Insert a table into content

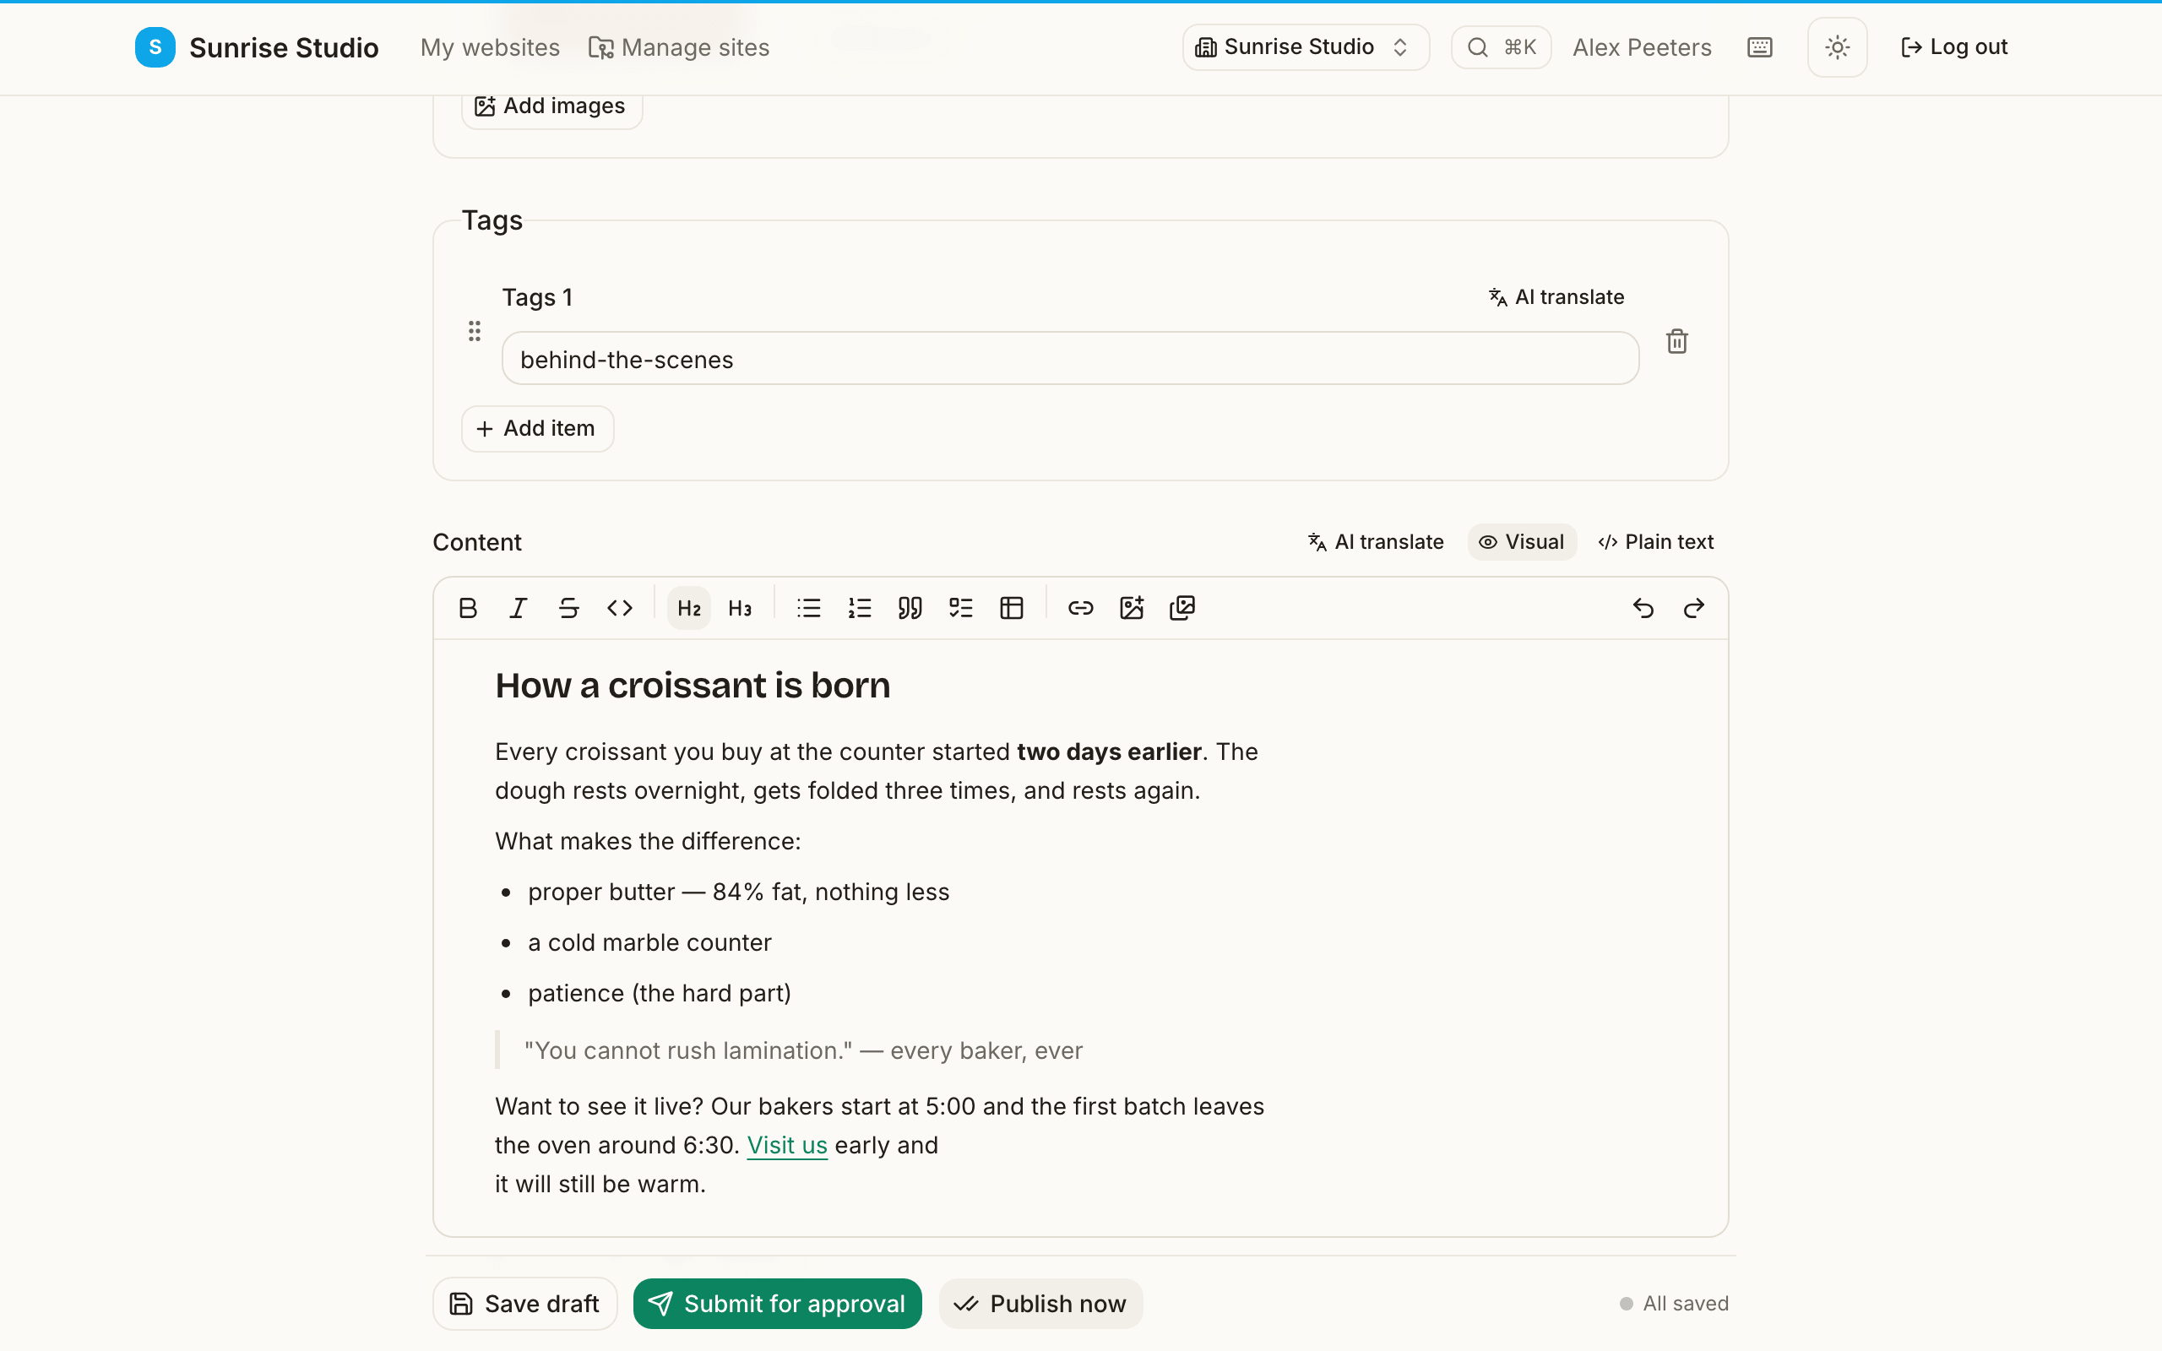1013,609
